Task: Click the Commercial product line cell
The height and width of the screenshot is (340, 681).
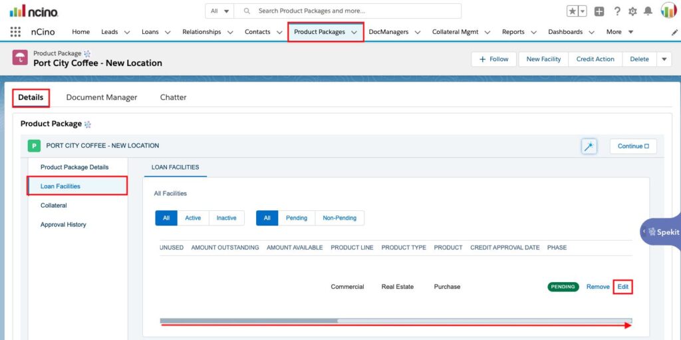Action: coord(347,287)
